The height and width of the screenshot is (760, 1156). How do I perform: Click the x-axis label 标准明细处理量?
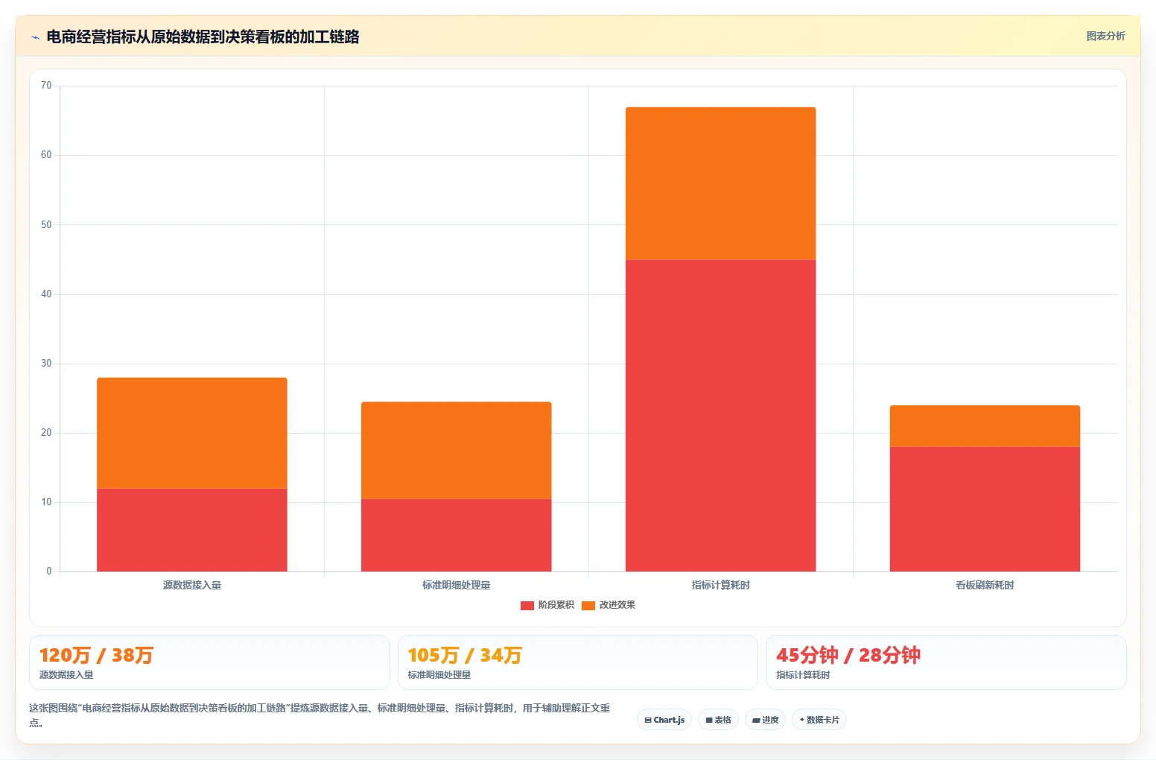pos(457,585)
